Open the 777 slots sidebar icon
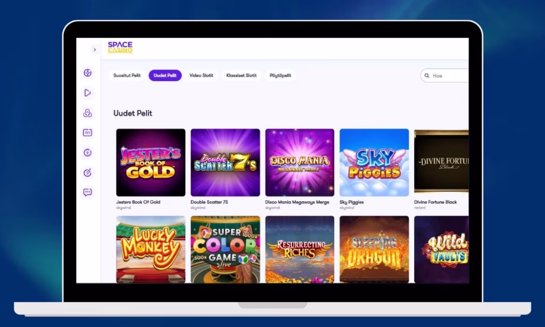 [88, 133]
